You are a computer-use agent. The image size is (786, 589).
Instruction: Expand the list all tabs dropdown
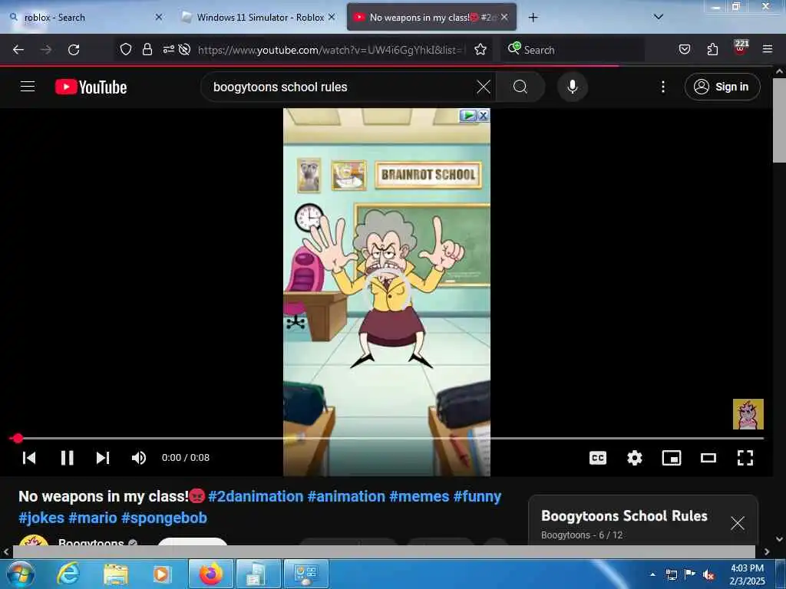tap(658, 17)
